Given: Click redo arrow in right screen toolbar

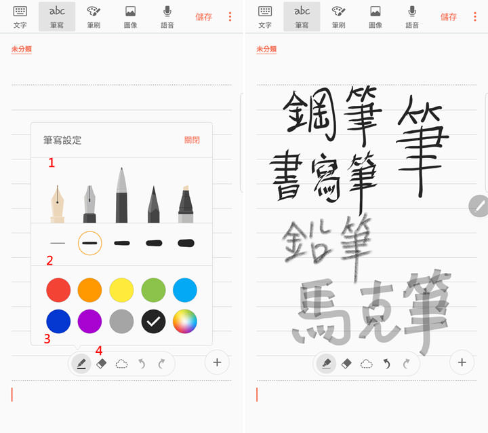Looking at the screenshot, I should [406, 364].
